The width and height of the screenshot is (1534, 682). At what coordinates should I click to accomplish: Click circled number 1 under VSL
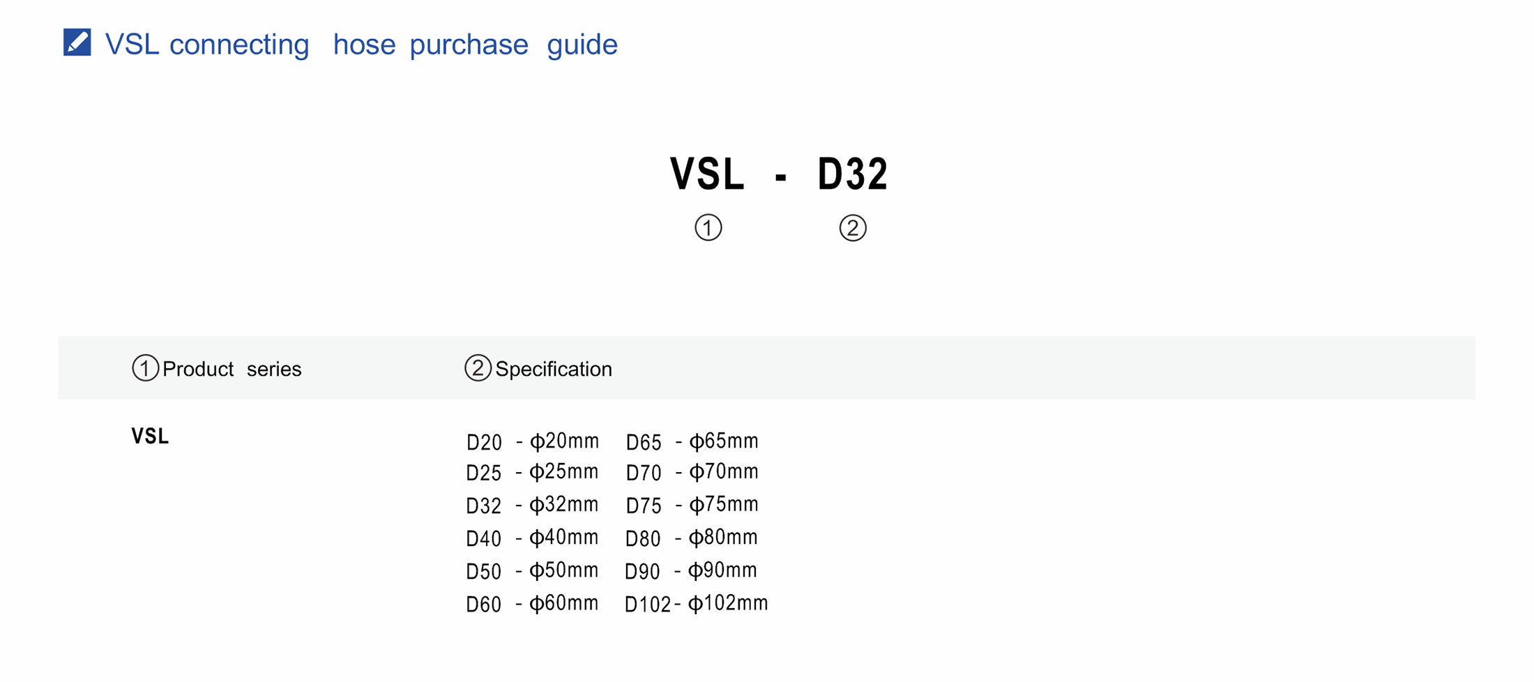coord(708,228)
